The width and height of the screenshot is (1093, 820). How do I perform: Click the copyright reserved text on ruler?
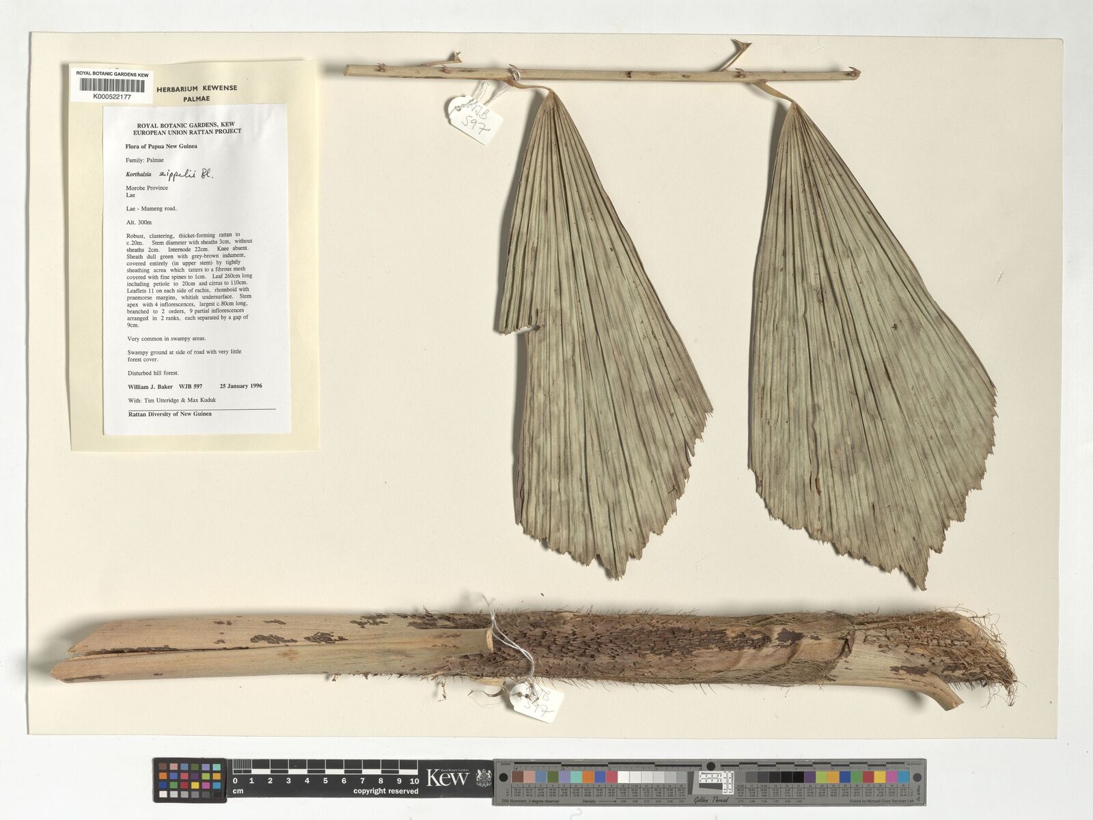(385, 791)
